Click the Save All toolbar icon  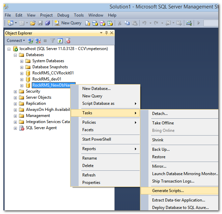[x=48, y=23]
